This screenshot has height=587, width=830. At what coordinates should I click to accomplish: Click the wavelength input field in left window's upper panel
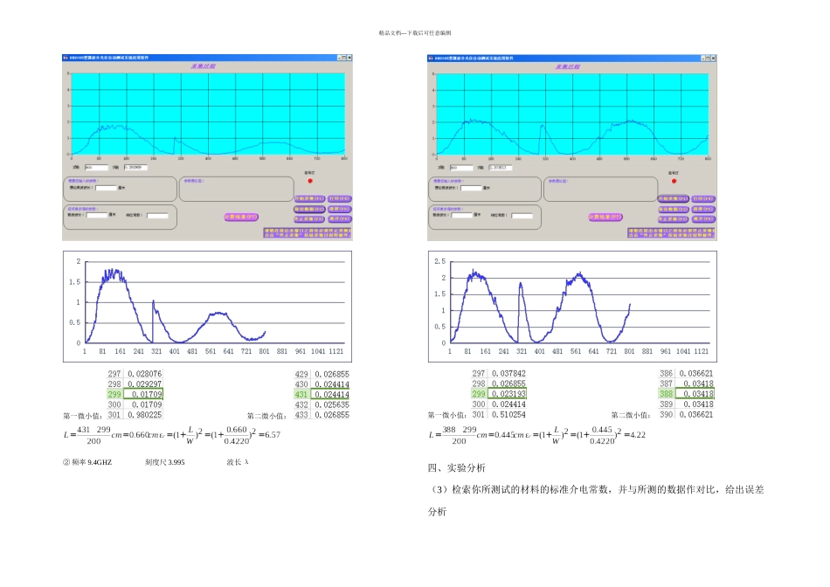click(106, 188)
